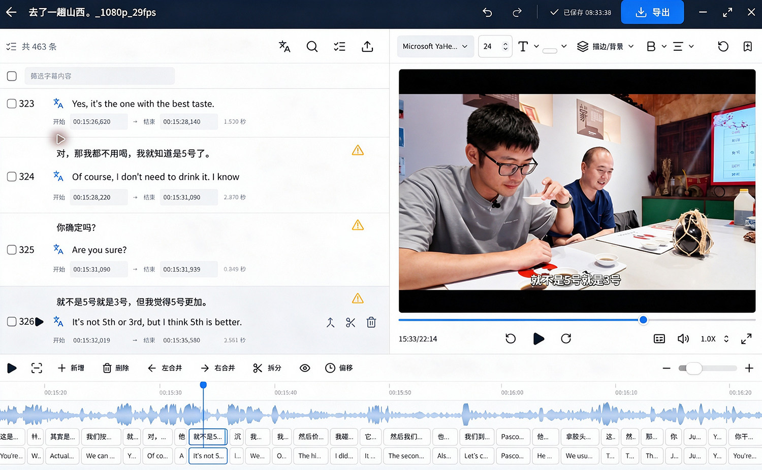This screenshot has width=762, height=470.
Task: Click the 左合并 merge-left button
Action: click(165, 368)
